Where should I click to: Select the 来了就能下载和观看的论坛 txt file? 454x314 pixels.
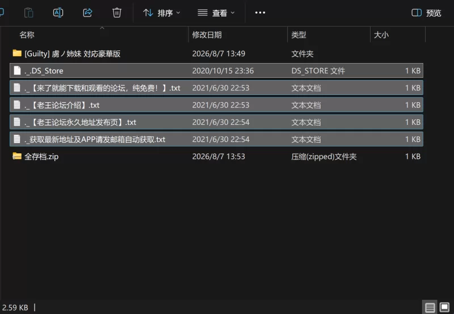pos(216,88)
